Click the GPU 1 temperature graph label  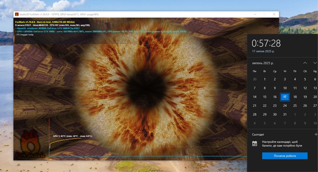coord(73,136)
